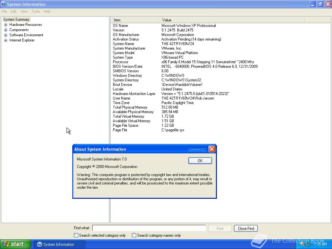The image size is (332, 249).
Task: Click inside the Find what field
Action: click(x=149, y=228)
